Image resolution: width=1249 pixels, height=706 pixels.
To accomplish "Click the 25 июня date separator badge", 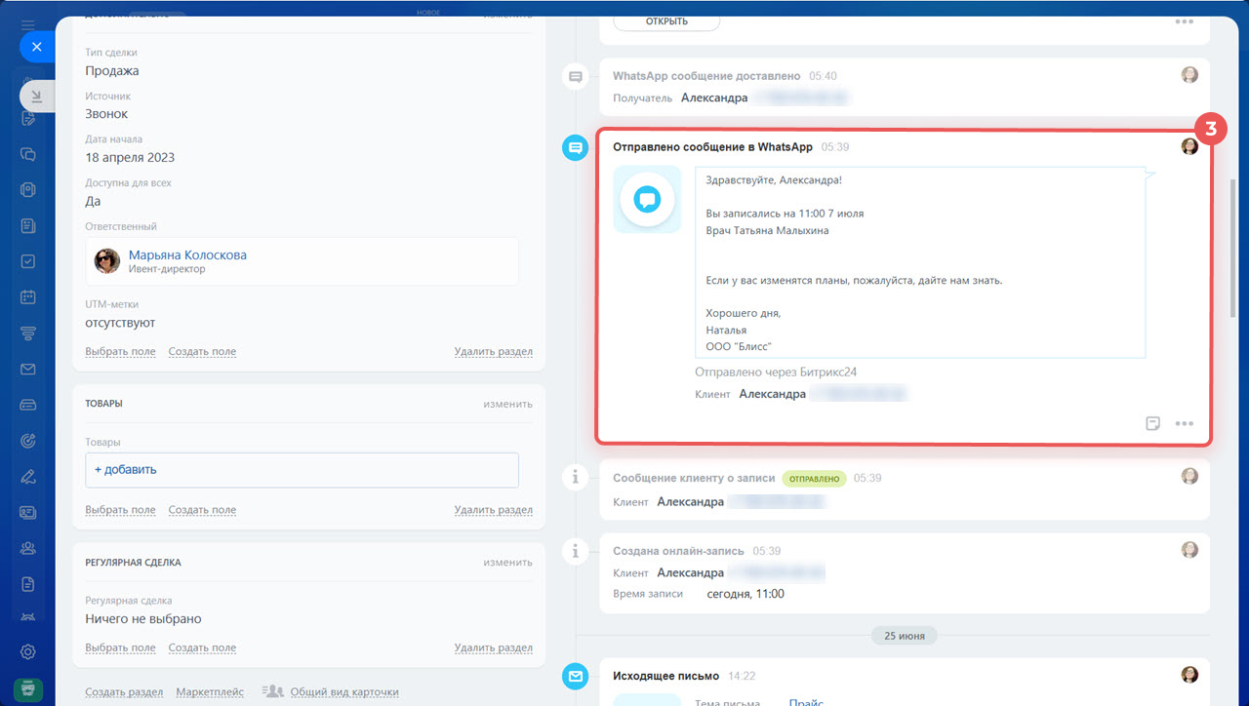I will coord(905,636).
